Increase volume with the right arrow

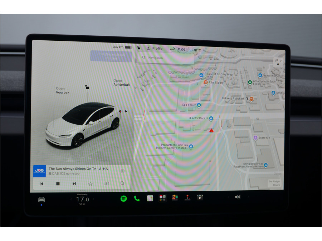[248, 197]
